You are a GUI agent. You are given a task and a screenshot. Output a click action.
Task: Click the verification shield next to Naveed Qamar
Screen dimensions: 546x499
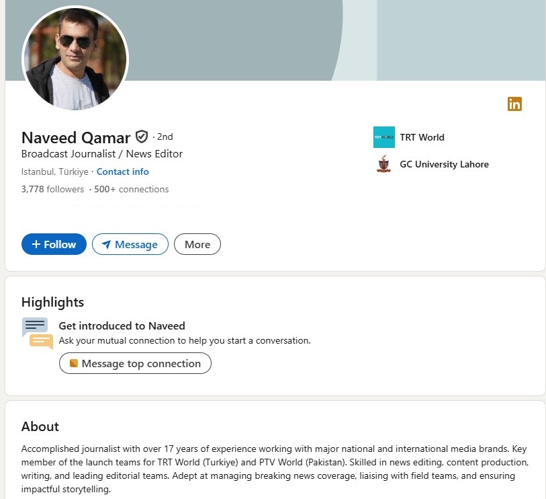click(141, 137)
